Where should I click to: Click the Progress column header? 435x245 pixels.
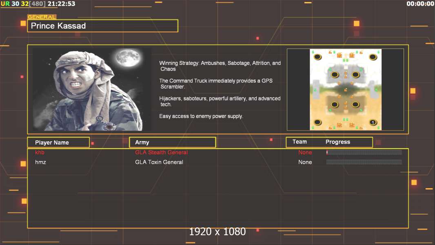click(x=337, y=142)
